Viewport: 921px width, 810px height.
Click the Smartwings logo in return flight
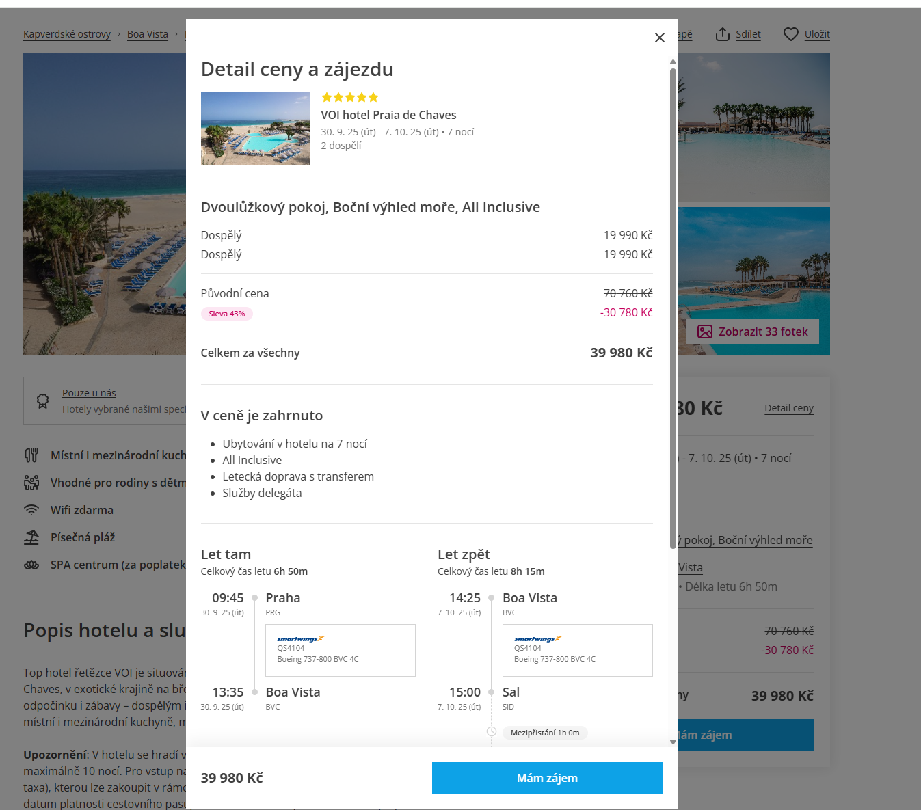click(x=537, y=638)
